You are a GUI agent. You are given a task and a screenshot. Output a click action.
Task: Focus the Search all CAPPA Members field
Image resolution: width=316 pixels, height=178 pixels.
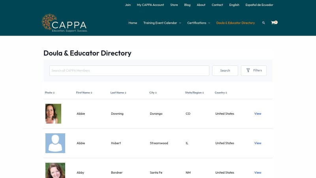click(x=129, y=71)
